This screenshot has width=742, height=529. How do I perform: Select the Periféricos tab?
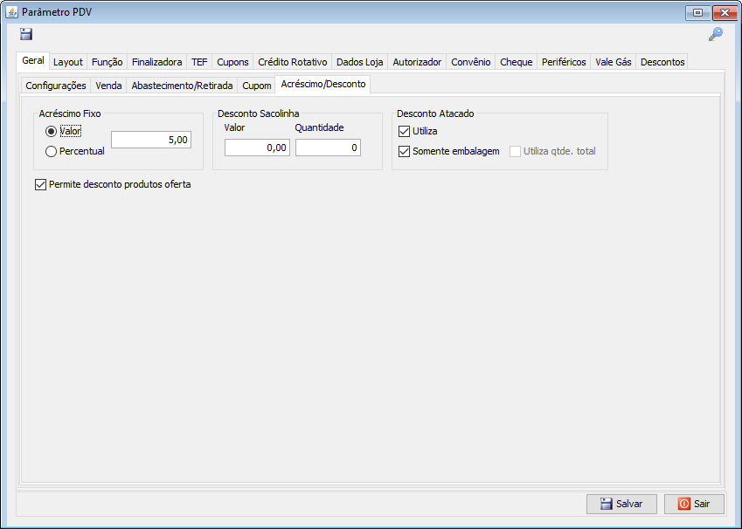click(x=564, y=62)
